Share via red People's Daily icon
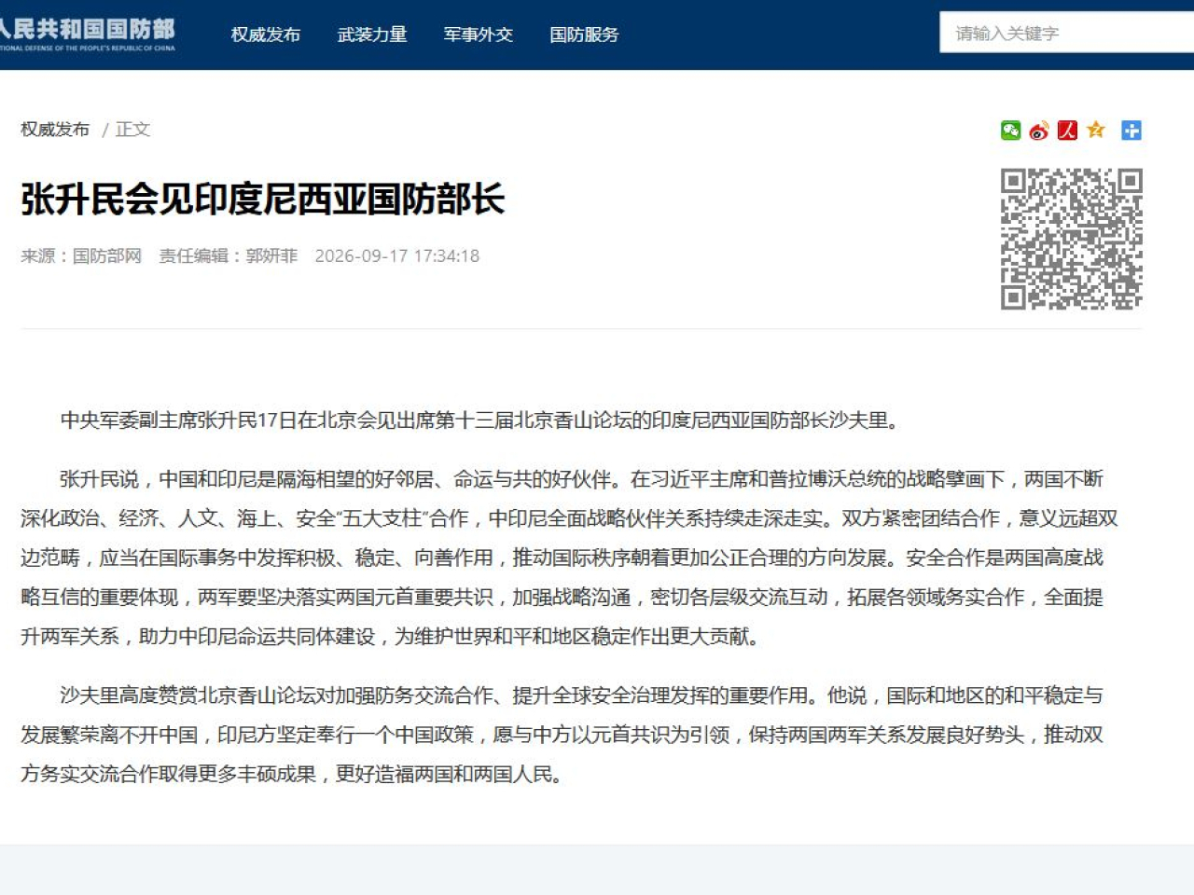This screenshot has height=895, width=1194. coord(1068,131)
